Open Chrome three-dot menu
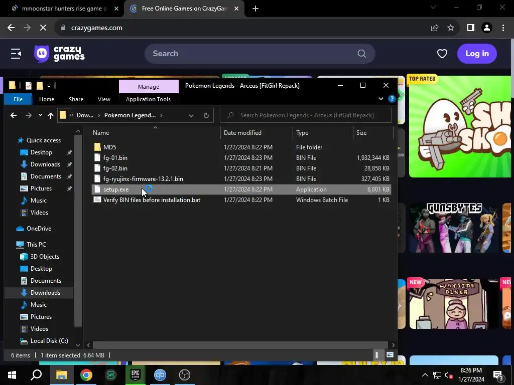 (503, 28)
